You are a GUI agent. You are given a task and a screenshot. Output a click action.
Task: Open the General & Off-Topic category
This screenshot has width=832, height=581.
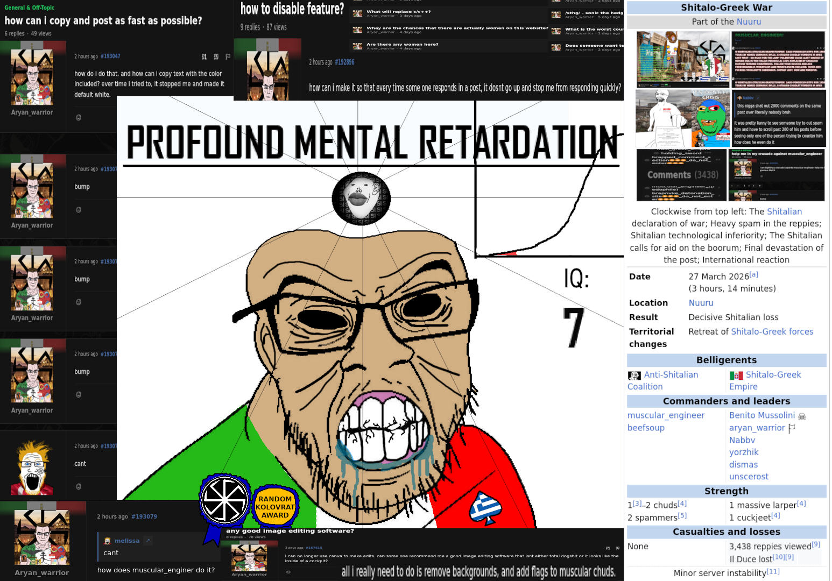pyautogui.click(x=30, y=8)
